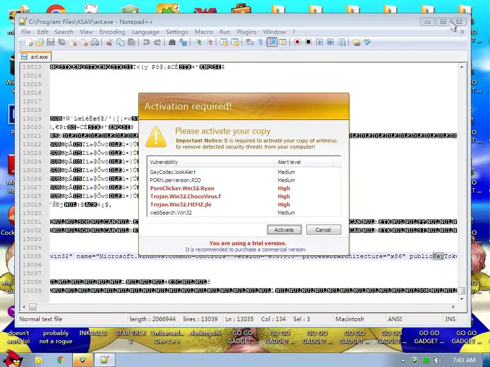Click the Zoom In magnifier icon
This screenshot has width=490, height=367.
point(198,42)
